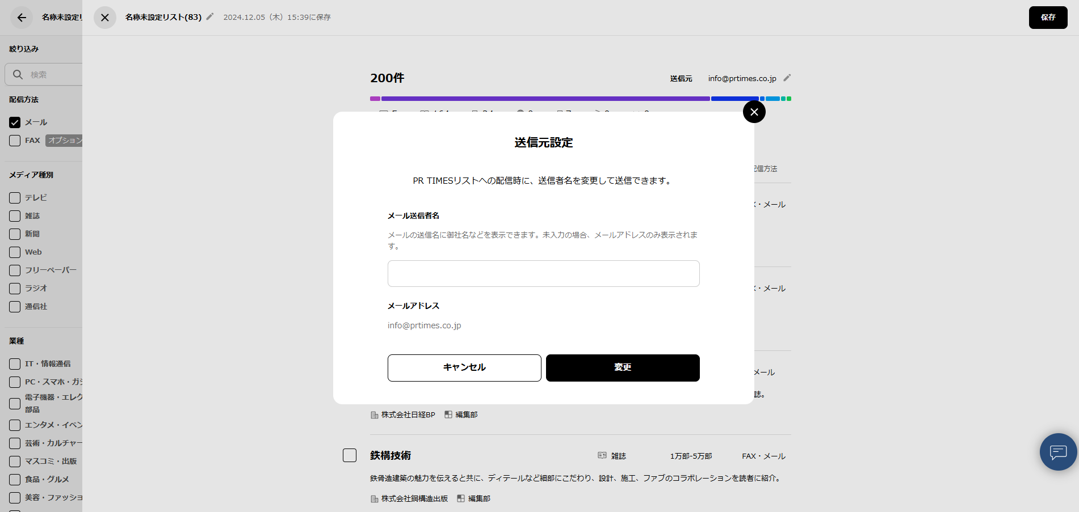The height and width of the screenshot is (512, 1079).
Task: Check the IT・情報通信 industry
Action: (15, 364)
